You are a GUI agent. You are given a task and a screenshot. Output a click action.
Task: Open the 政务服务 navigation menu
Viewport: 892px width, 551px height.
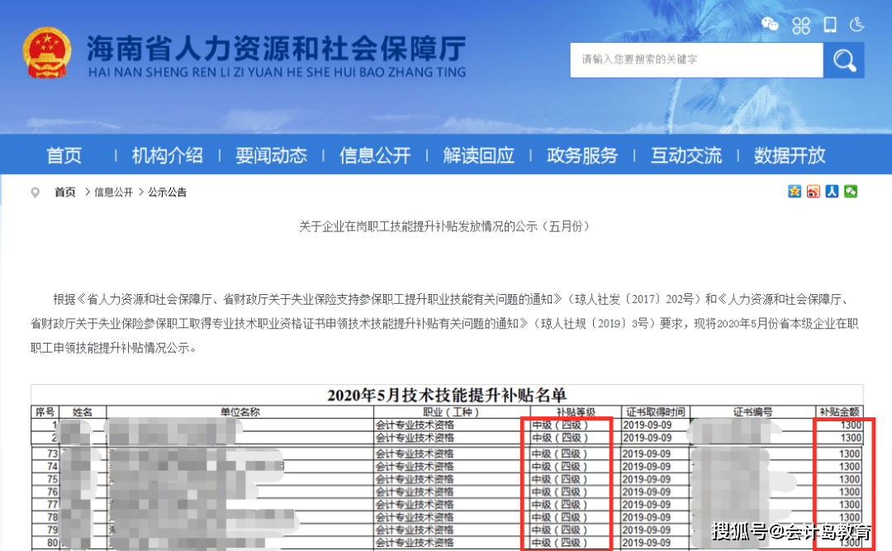pos(582,154)
